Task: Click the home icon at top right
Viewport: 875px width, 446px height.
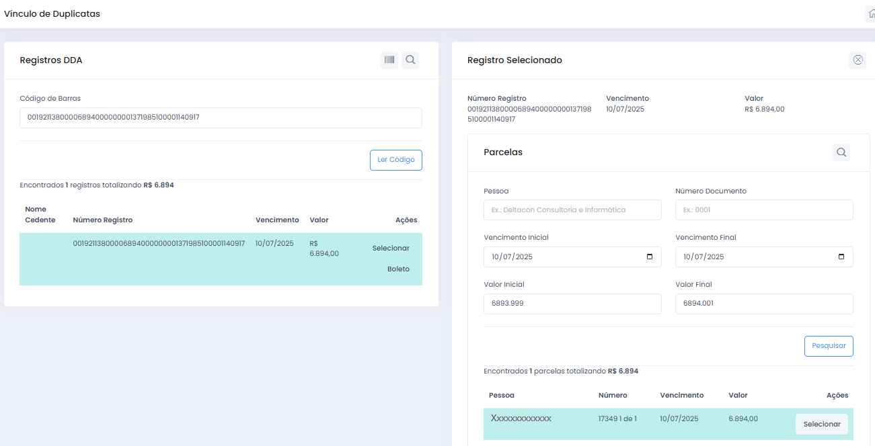Action: point(872,13)
